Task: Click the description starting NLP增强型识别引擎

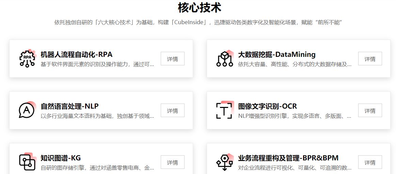Action: (x=295, y=116)
